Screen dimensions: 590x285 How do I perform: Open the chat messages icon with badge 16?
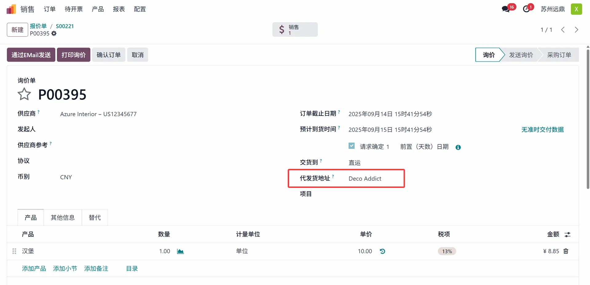(506, 9)
